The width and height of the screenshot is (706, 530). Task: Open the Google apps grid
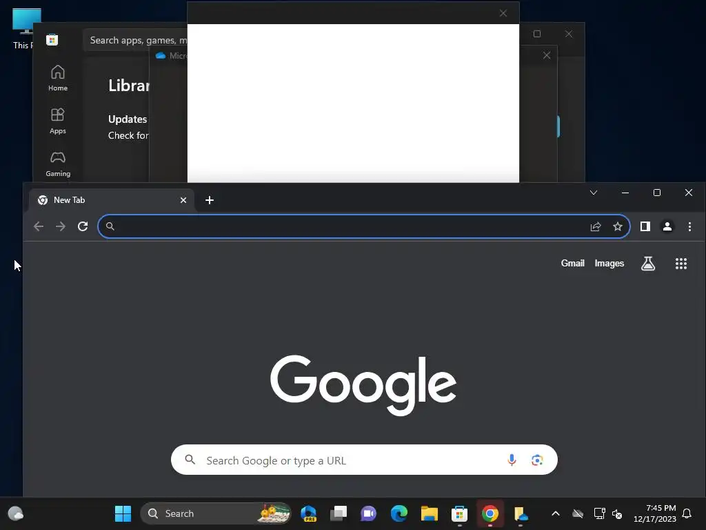click(681, 264)
